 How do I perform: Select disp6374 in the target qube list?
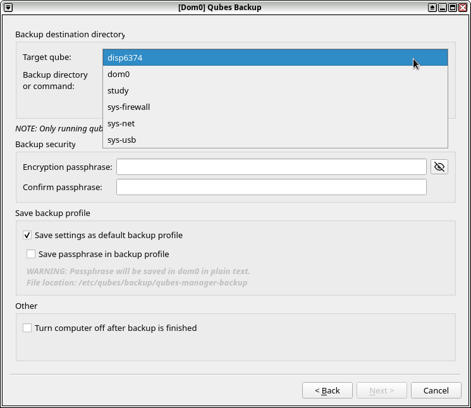tap(275, 57)
